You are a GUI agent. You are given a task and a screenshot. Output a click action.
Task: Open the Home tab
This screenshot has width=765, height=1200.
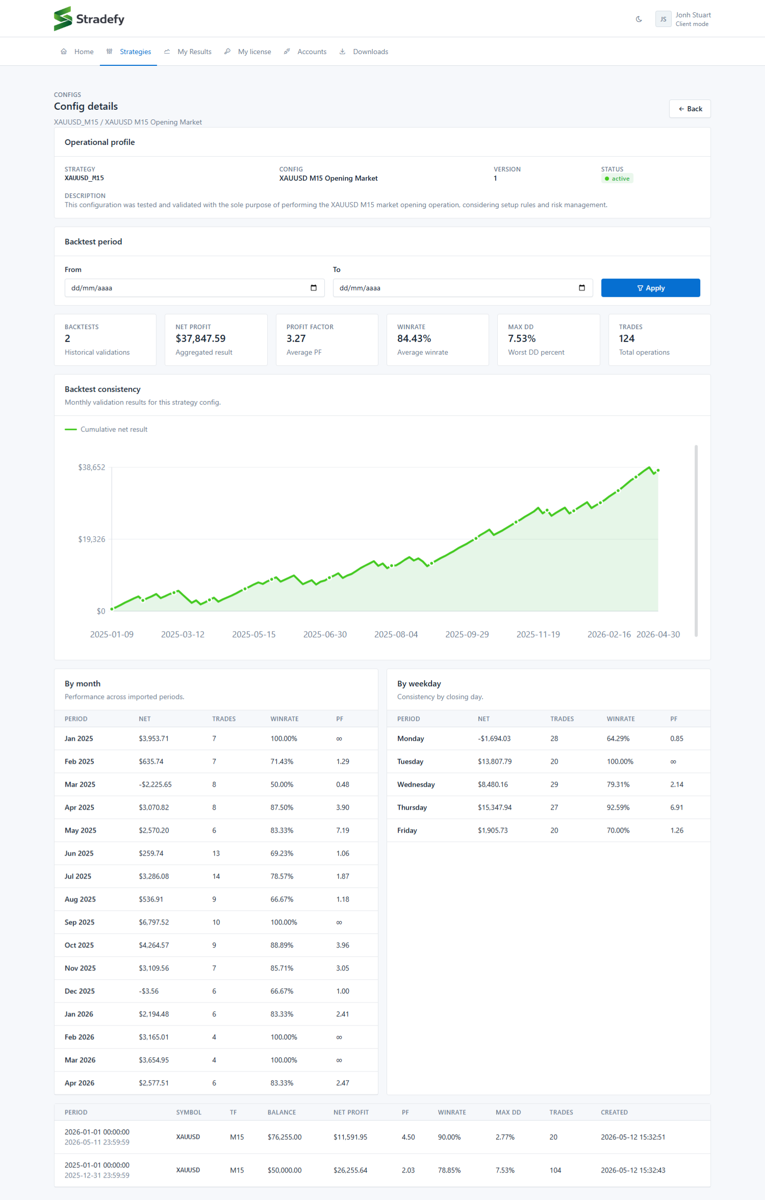(x=78, y=52)
